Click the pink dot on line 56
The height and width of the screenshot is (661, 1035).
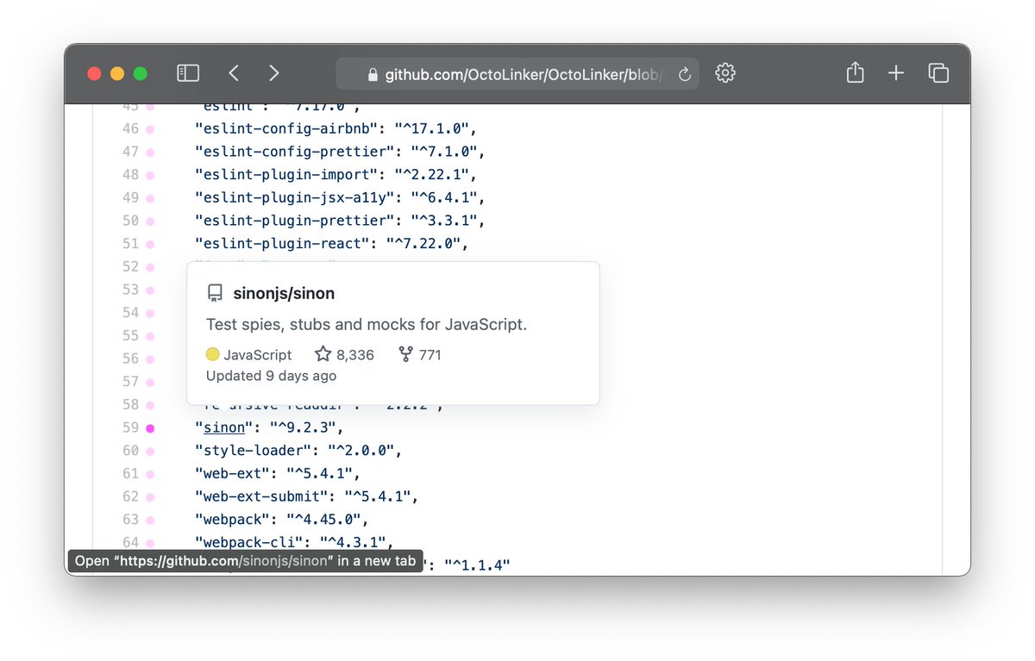pos(150,359)
